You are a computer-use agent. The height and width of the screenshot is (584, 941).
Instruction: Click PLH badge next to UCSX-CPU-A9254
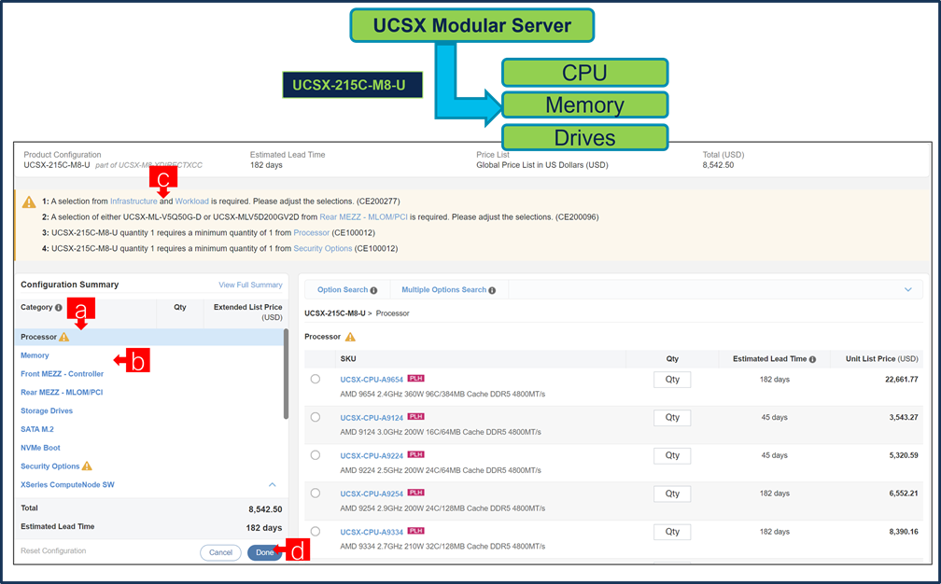(416, 493)
